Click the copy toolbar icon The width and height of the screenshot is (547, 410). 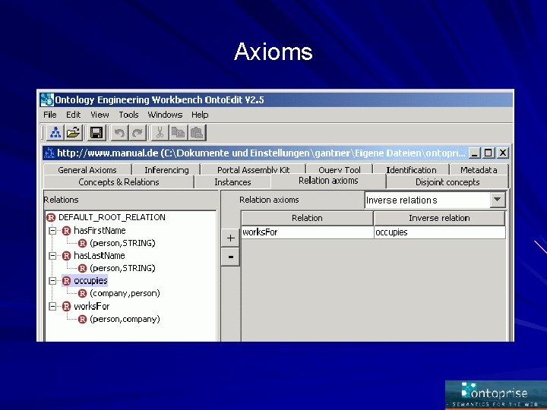coord(179,133)
